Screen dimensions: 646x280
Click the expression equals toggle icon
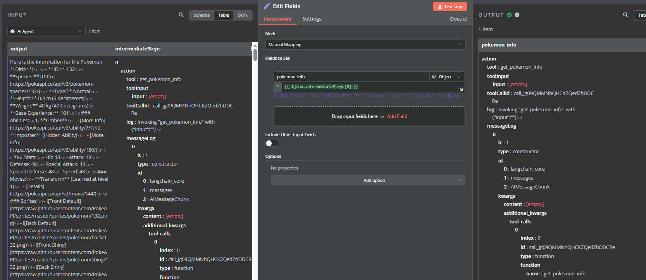point(277,86)
